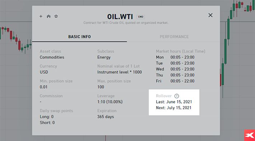Click the Wed market hours row
The image size is (255, 141).
click(x=175, y=69)
